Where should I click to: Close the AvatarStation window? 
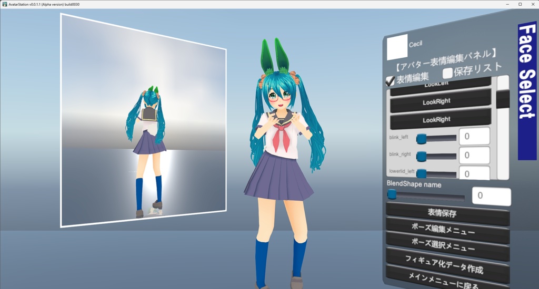point(533,4)
